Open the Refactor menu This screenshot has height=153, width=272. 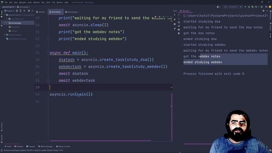[x=37, y=3]
